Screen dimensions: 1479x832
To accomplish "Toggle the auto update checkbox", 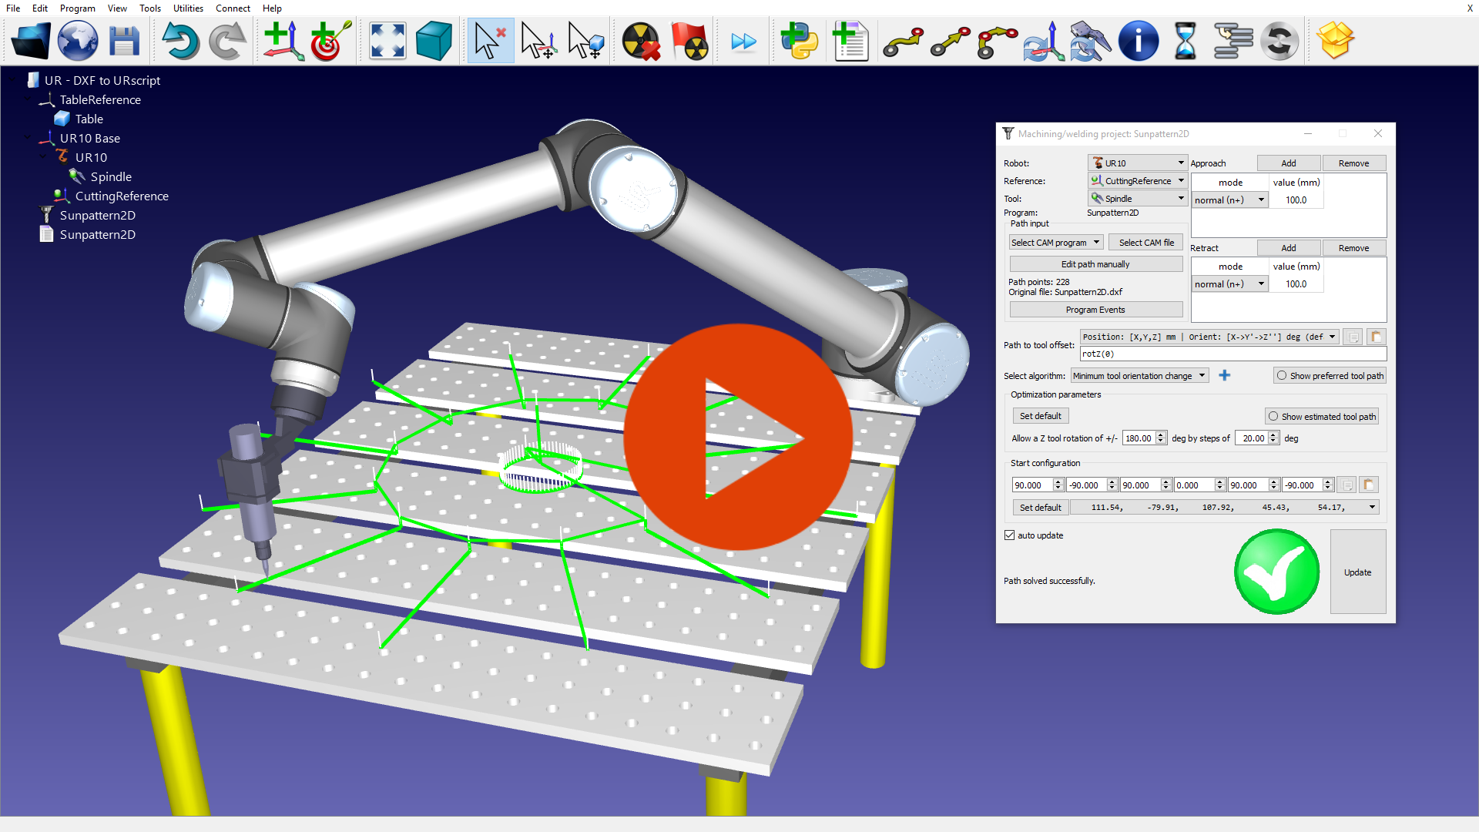I will [1010, 535].
